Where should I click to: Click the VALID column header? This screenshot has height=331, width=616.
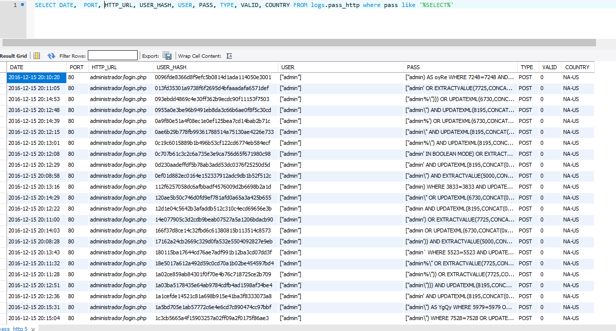tap(549, 67)
